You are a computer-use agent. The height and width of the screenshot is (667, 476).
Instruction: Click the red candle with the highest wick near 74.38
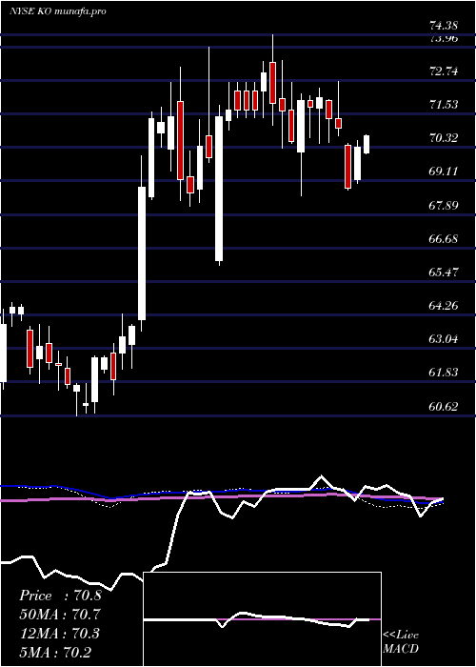[x=272, y=83]
